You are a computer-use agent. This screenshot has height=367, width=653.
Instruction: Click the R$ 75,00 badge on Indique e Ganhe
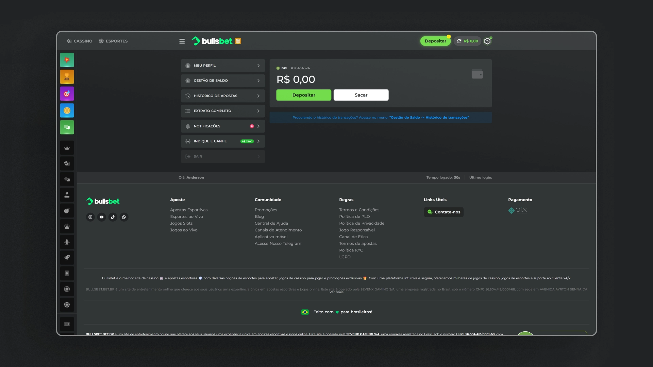click(x=247, y=141)
